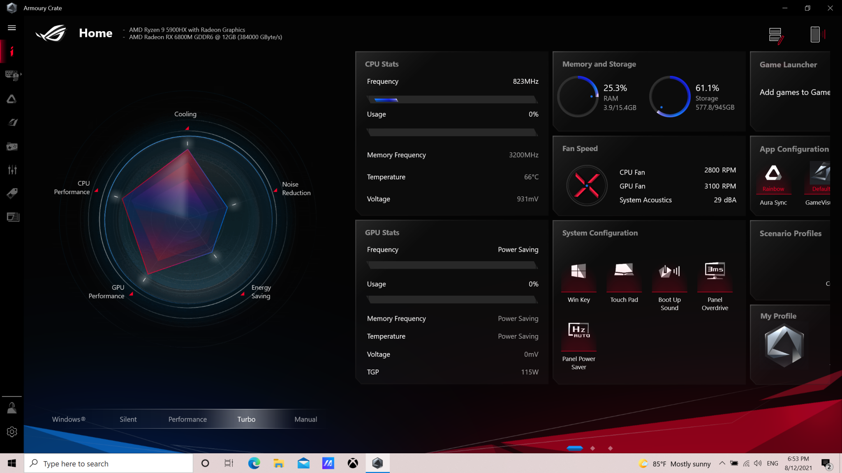Click the CPU Temperature 66°C value

coord(531,177)
